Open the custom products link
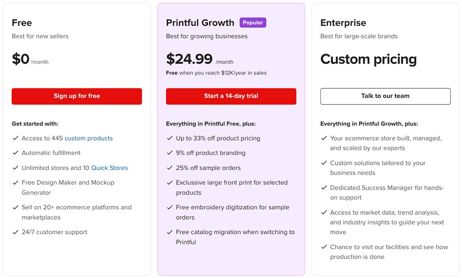Viewport: 462px width, 278px height. (88, 138)
